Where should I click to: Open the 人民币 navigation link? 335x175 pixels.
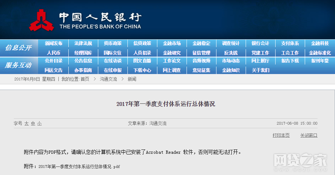coord(53,53)
